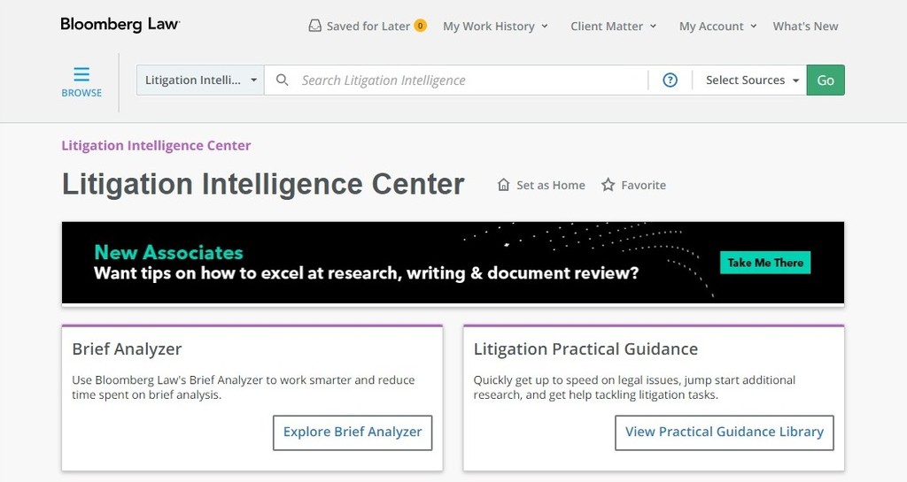Viewport: 907px width, 482px height.
Task: Click the Saved for Later inbox icon
Action: coord(314,27)
